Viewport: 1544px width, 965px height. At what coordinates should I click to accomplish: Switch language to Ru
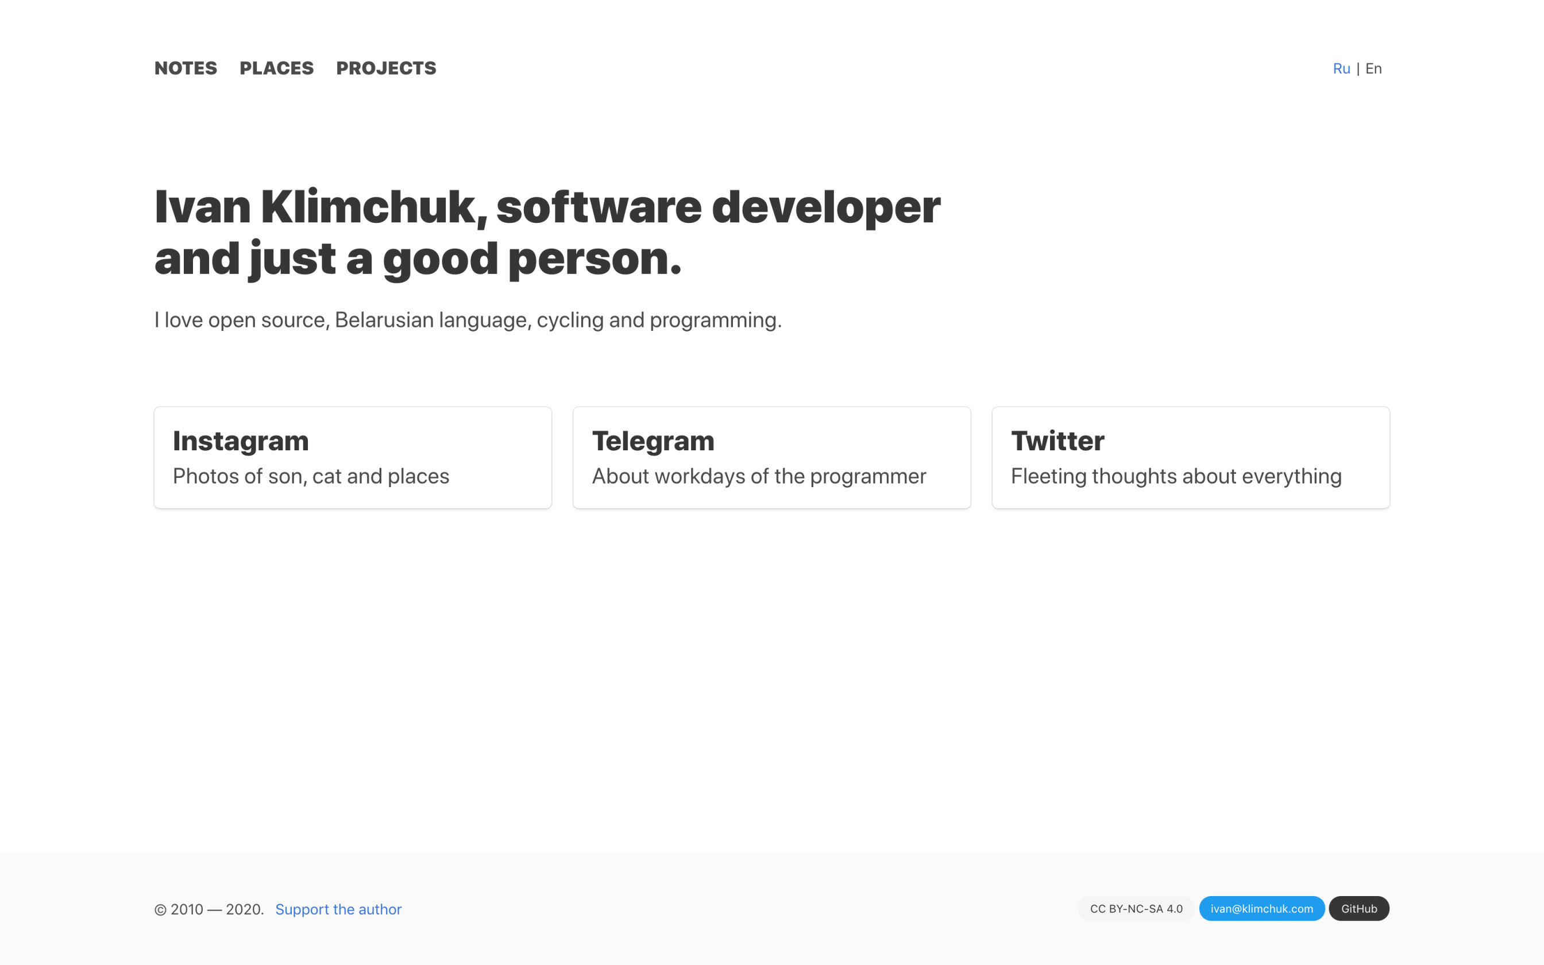[x=1341, y=68]
